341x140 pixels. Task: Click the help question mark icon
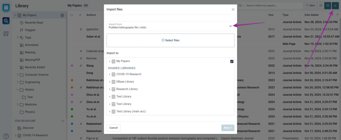(x=6, y=136)
